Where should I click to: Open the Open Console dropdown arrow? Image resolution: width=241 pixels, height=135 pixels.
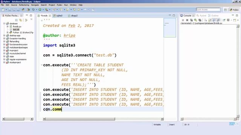(x=238, y=20)
